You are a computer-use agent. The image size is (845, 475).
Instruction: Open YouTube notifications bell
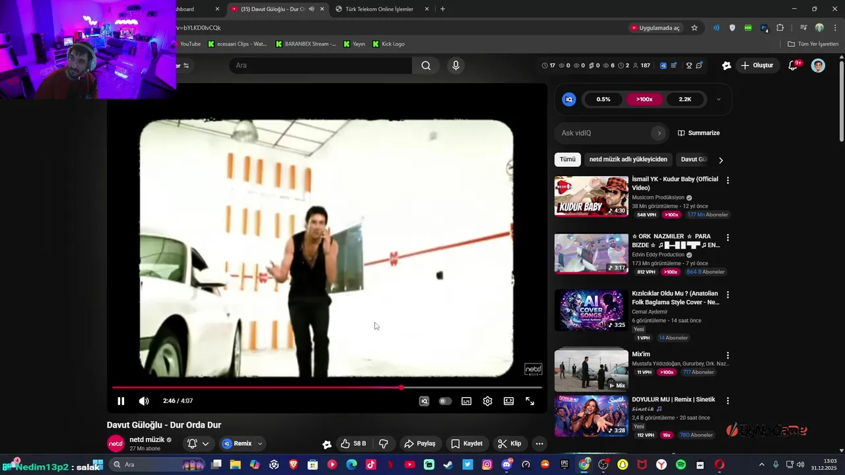[x=794, y=65]
